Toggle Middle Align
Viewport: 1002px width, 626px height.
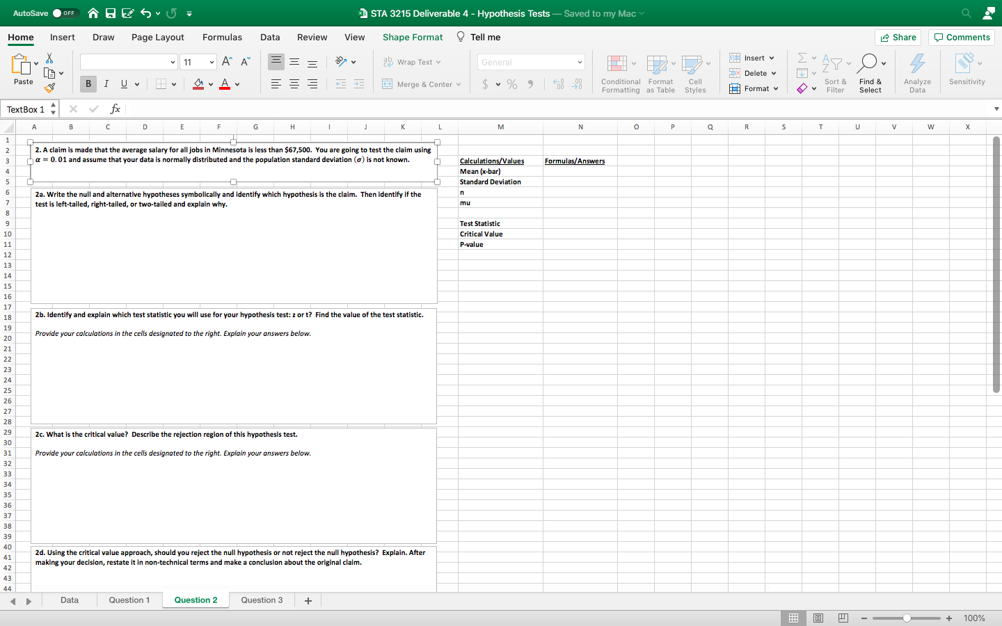tap(294, 62)
